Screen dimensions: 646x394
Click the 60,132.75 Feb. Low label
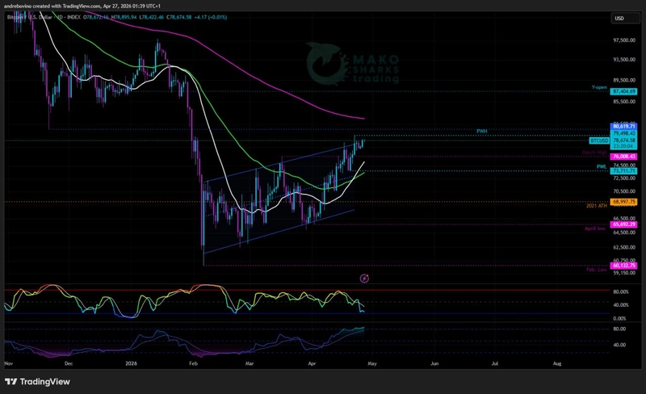tap(625, 265)
